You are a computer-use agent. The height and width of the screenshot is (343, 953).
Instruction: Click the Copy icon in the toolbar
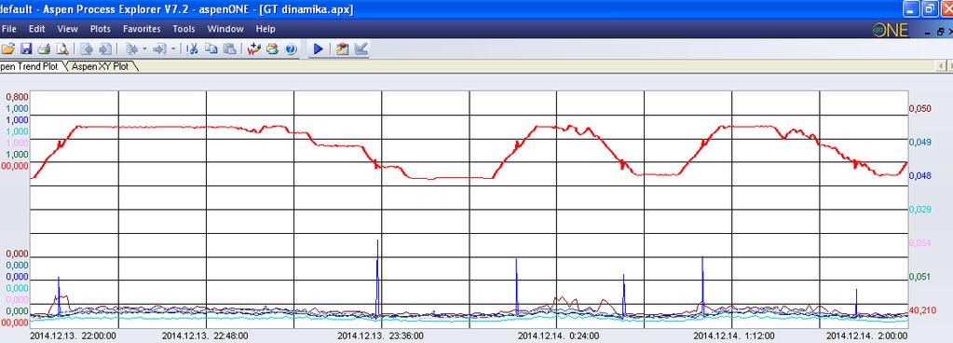[x=211, y=49]
